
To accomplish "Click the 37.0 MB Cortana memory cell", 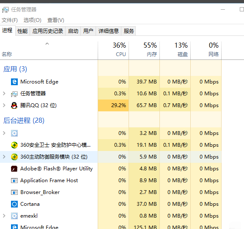I will (144, 204).
